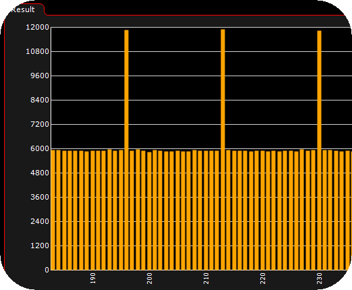Screen dimensions: 352x290
Task: Select the Result tab
Action: pyautogui.click(x=23, y=9)
